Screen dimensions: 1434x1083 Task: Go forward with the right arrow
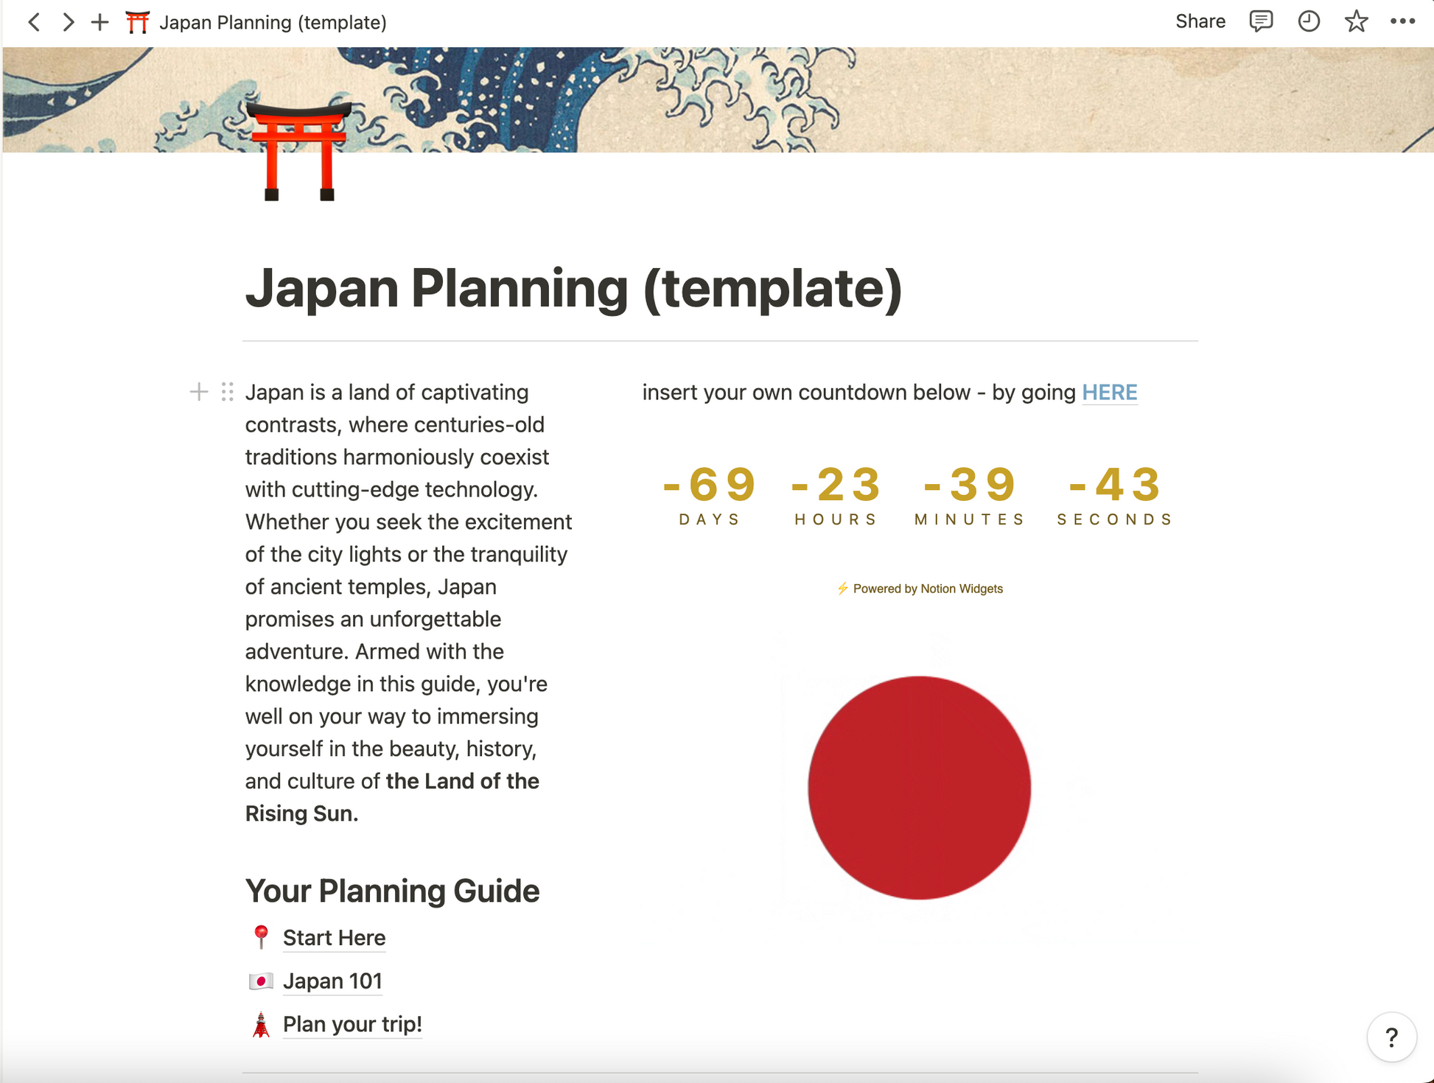click(x=68, y=22)
